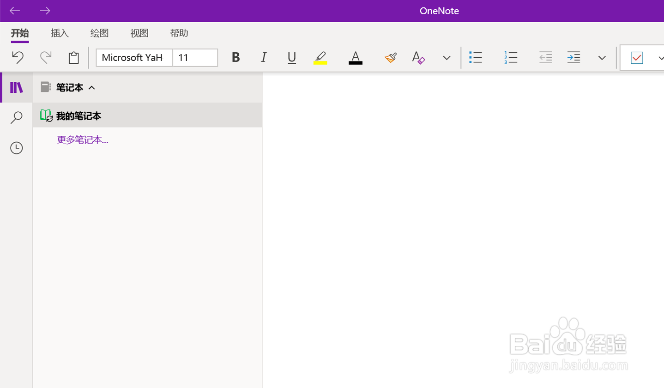Open the font name box
Viewport: 664px width, 388px height.
134,58
